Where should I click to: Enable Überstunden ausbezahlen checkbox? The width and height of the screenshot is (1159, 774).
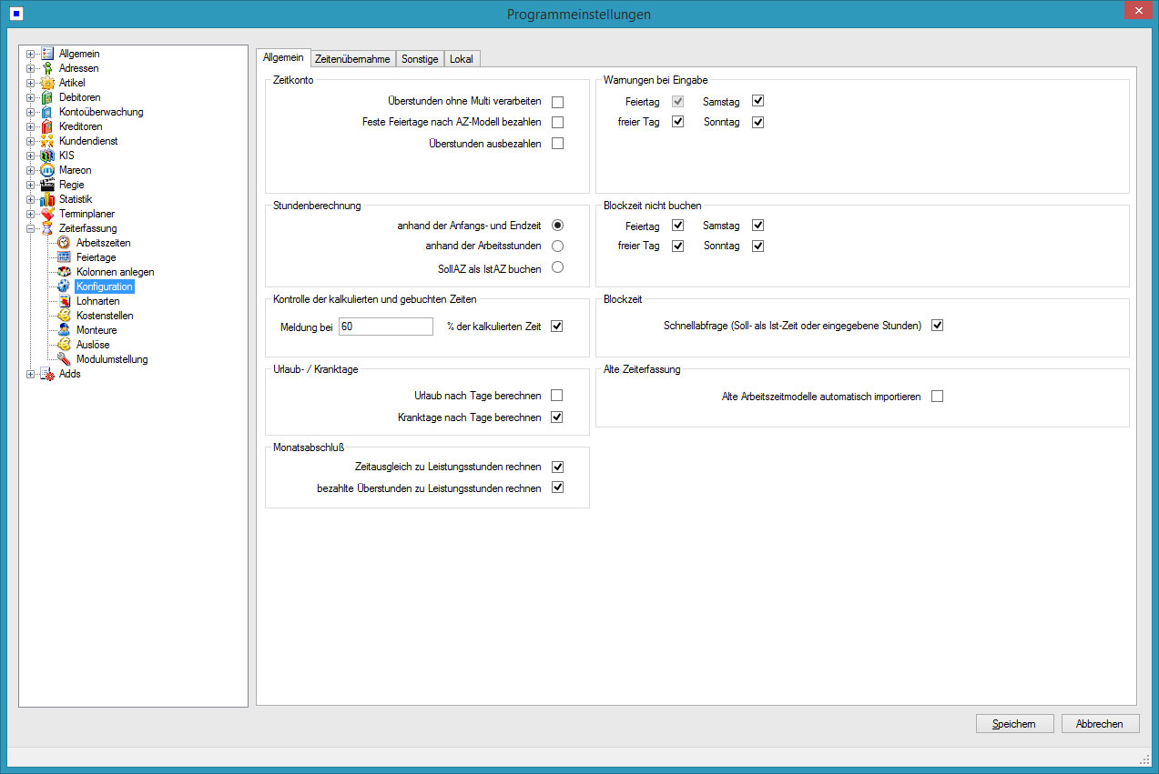pos(557,144)
